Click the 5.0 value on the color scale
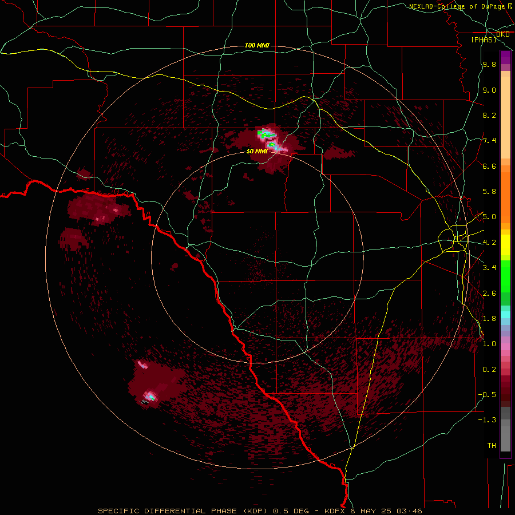Image resolution: width=515 pixels, height=515 pixels. point(489,217)
